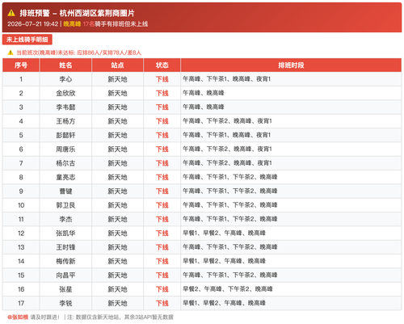Click sequence number 11 cell
This screenshot has height=324, width=404.
pyautogui.click(x=21, y=219)
